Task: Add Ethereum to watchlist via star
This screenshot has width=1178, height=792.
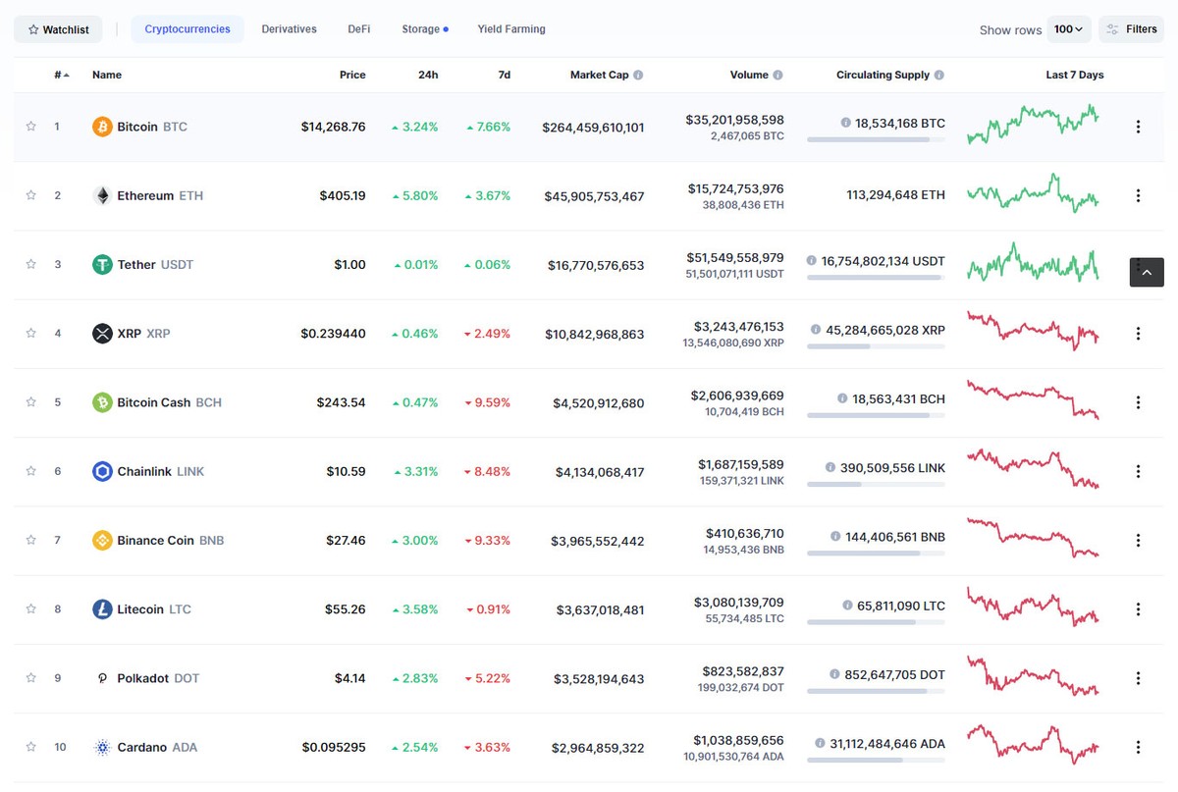Action: pyautogui.click(x=30, y=195)
